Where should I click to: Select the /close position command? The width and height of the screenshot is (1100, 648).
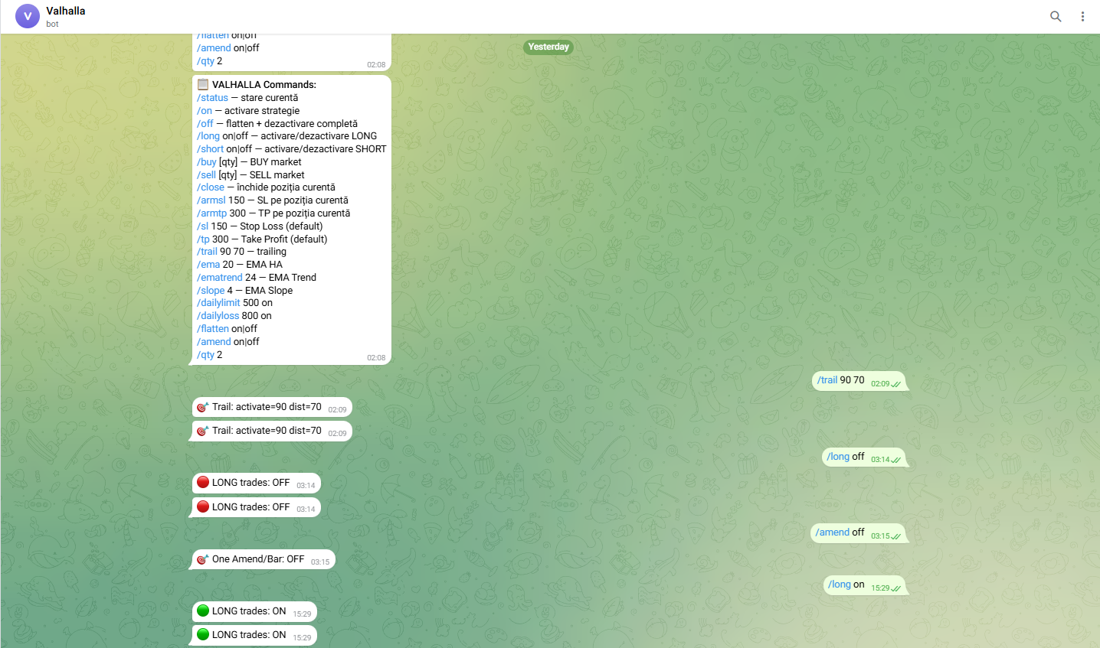[211, 187]
